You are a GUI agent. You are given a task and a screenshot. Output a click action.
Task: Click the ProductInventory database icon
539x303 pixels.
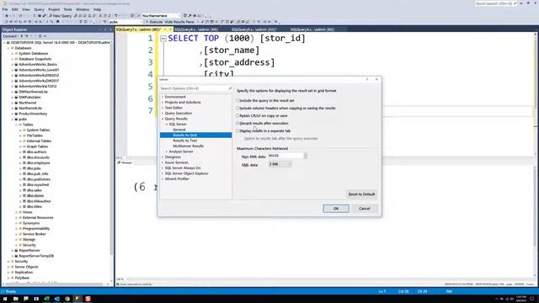[x=16, y=114]
